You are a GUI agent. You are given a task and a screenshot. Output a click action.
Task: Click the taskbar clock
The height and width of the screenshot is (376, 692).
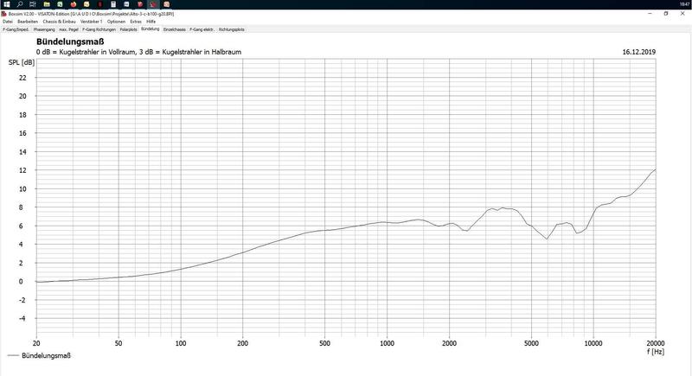coord(684,4)
